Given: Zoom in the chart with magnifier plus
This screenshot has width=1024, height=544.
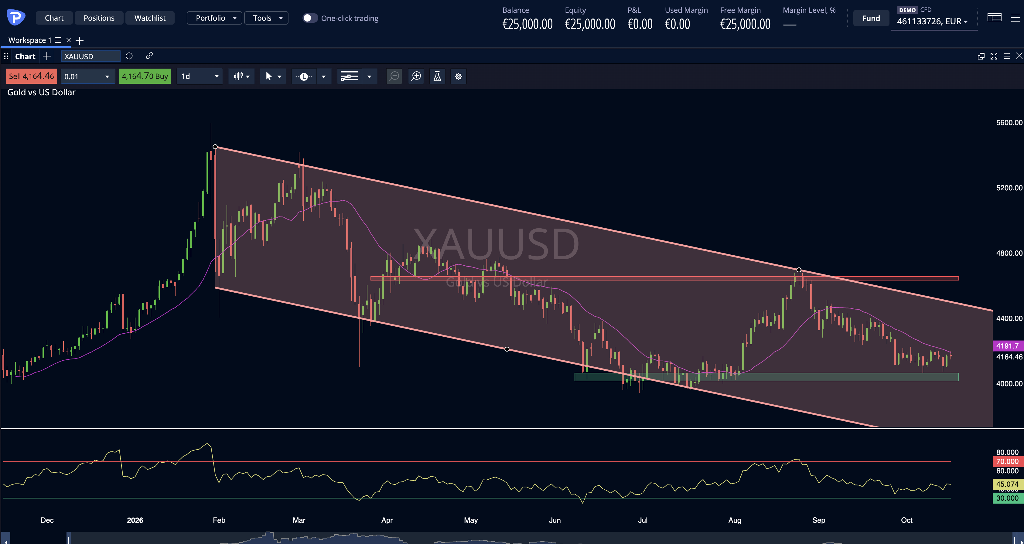Looking at the screenshot, I should click(416, 76).
